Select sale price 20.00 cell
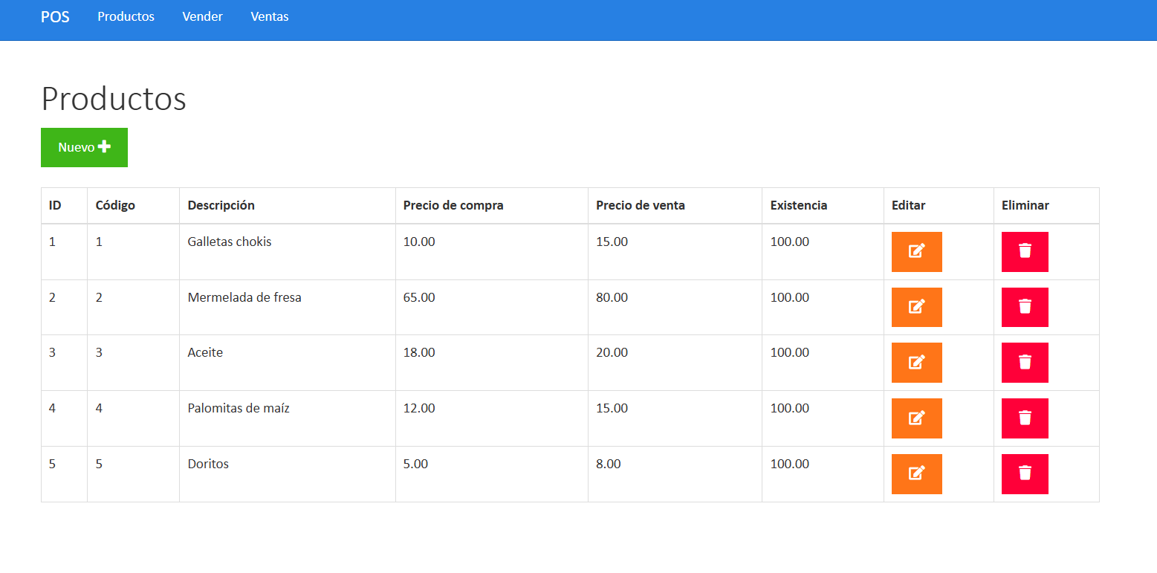This screenshot has width=1157, height=573. (x=675, y=363)
